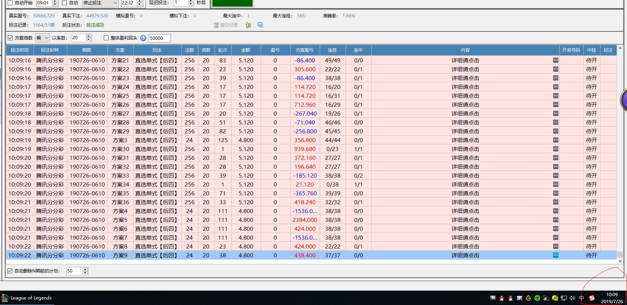Click the blue overlapping windows icon

(x=260, y=25)
